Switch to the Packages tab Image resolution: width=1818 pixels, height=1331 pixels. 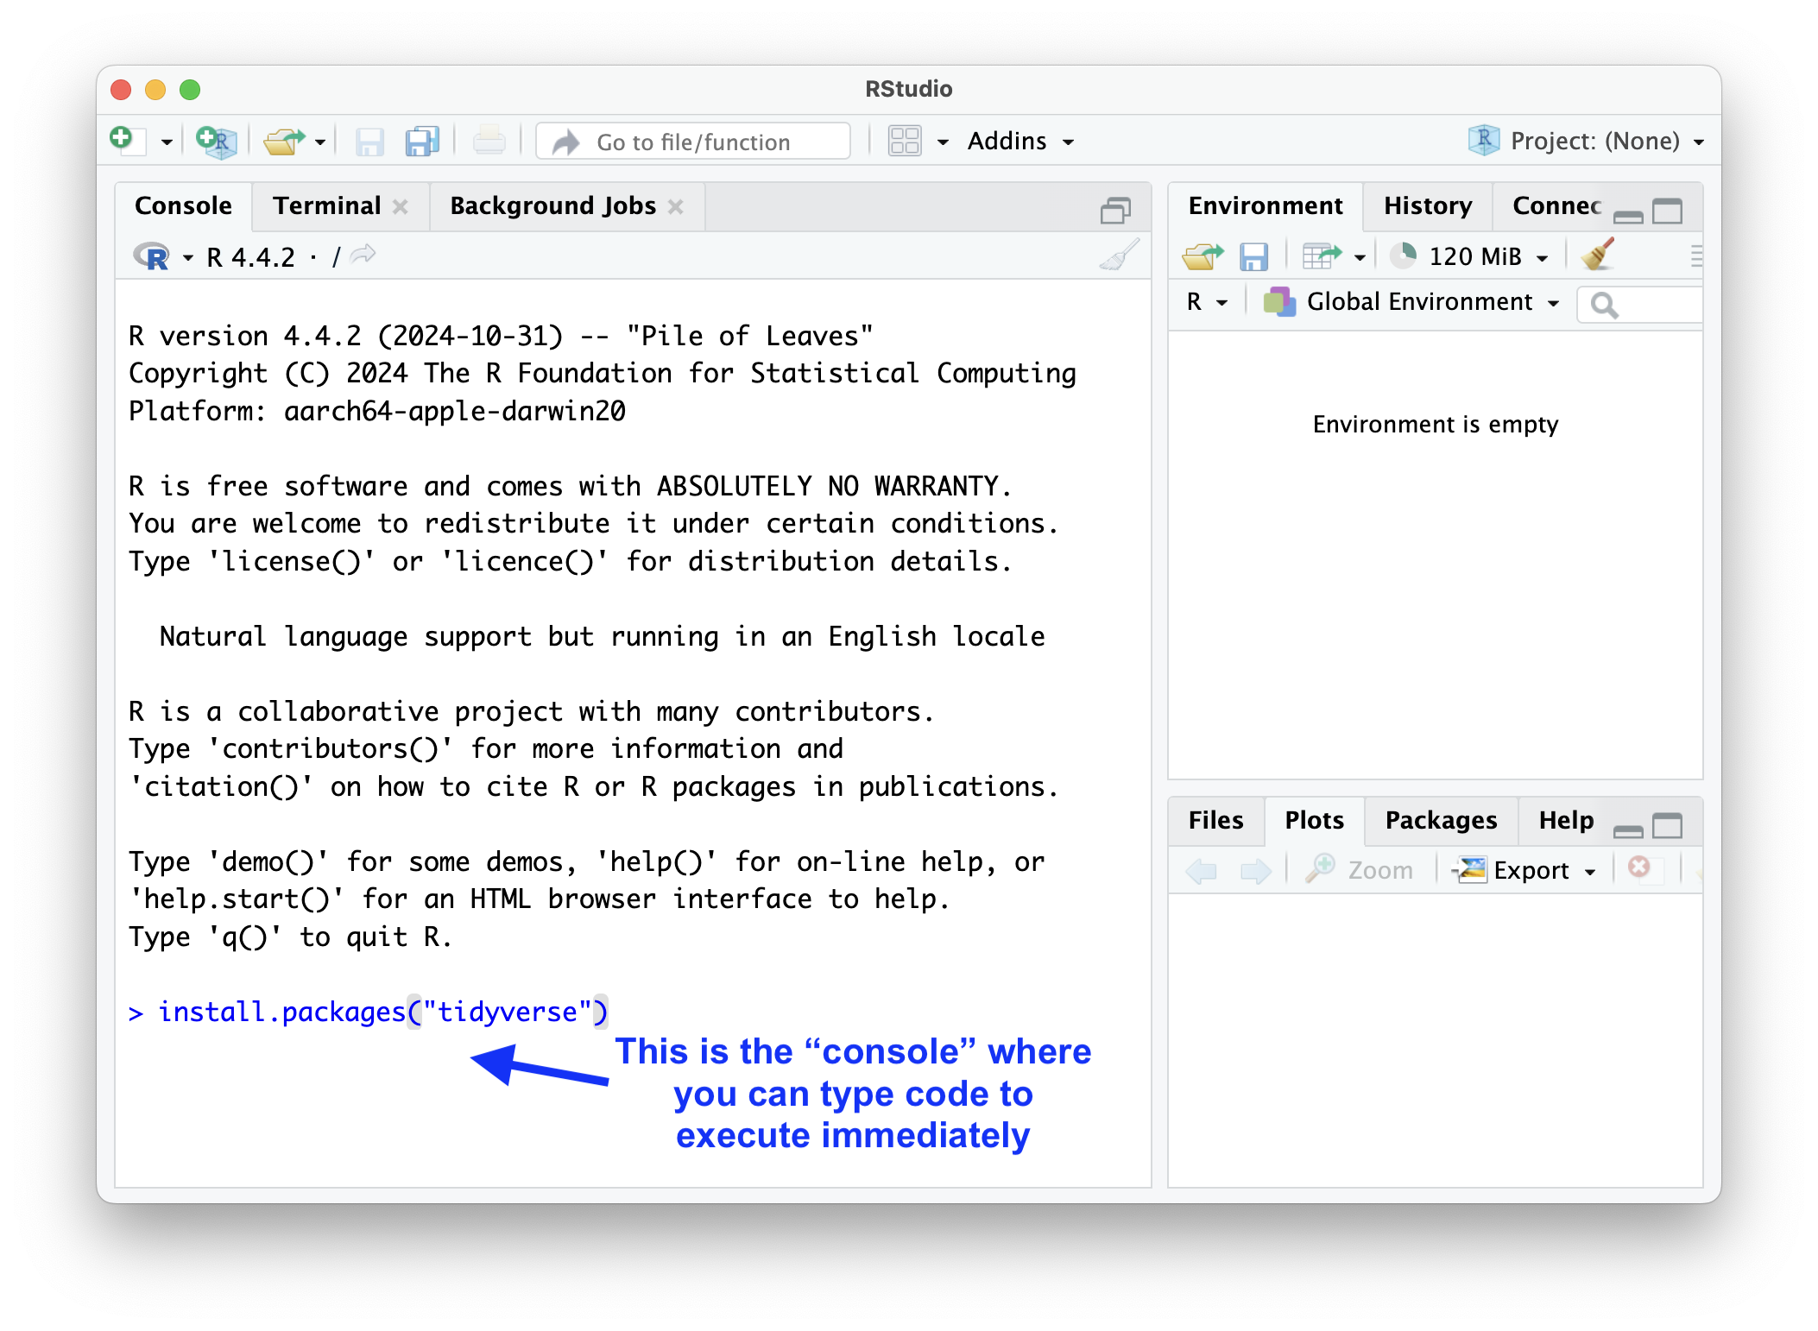pos(1441,820)
